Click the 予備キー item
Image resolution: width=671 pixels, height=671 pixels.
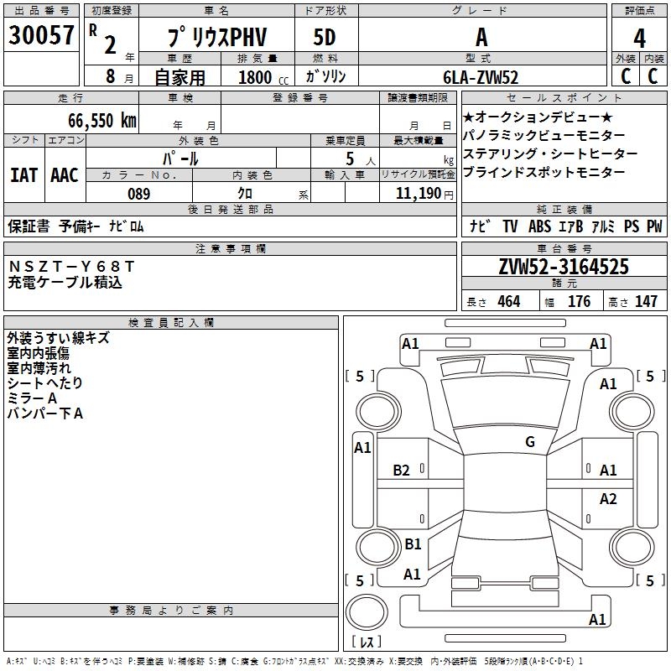pyautogui.click(x=80, y=226)
